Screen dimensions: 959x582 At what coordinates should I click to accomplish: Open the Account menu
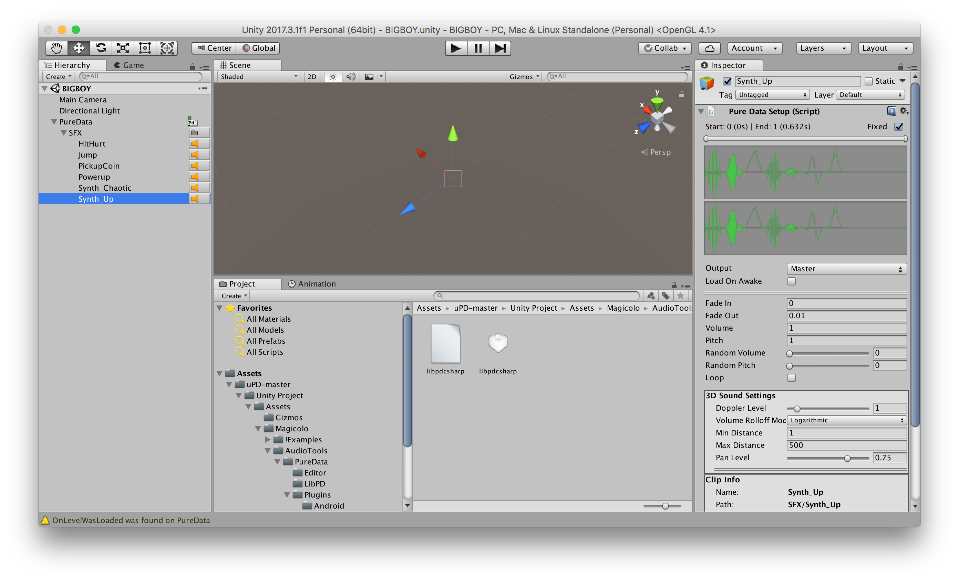click(x=755, y=48)
